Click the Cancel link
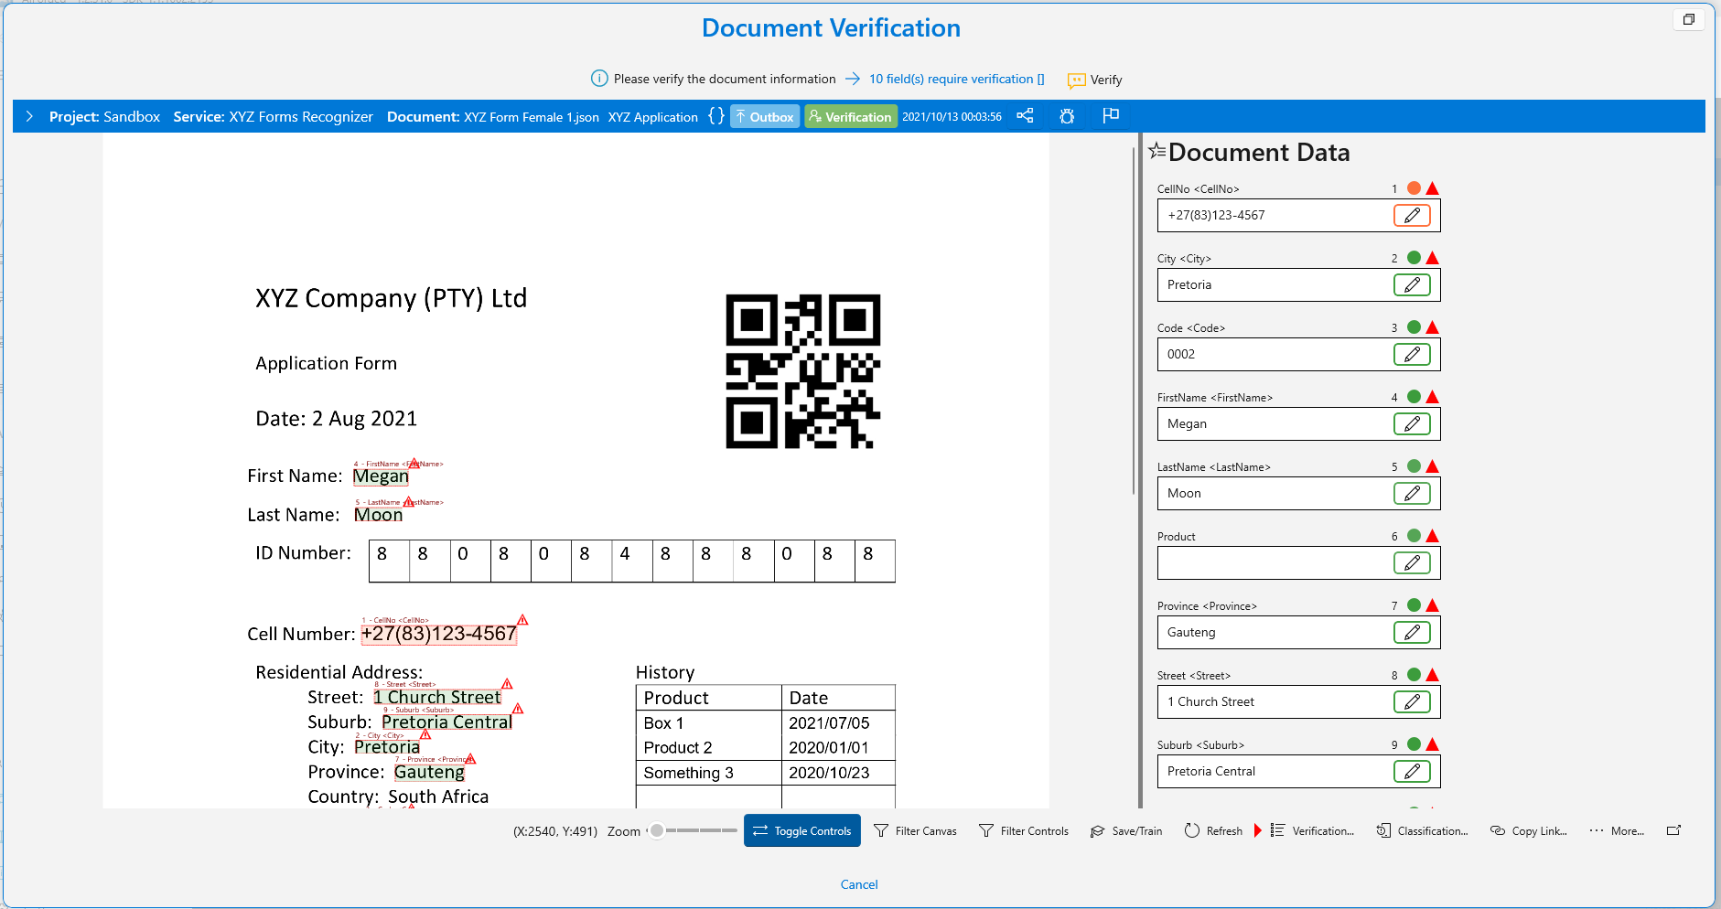 (x=859, y=884)
